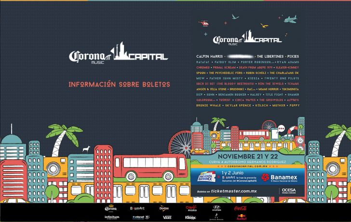Select Twenty One Pilots in lineup
Viewport: 351px width, 222px height.
click(x=282, y=78)
